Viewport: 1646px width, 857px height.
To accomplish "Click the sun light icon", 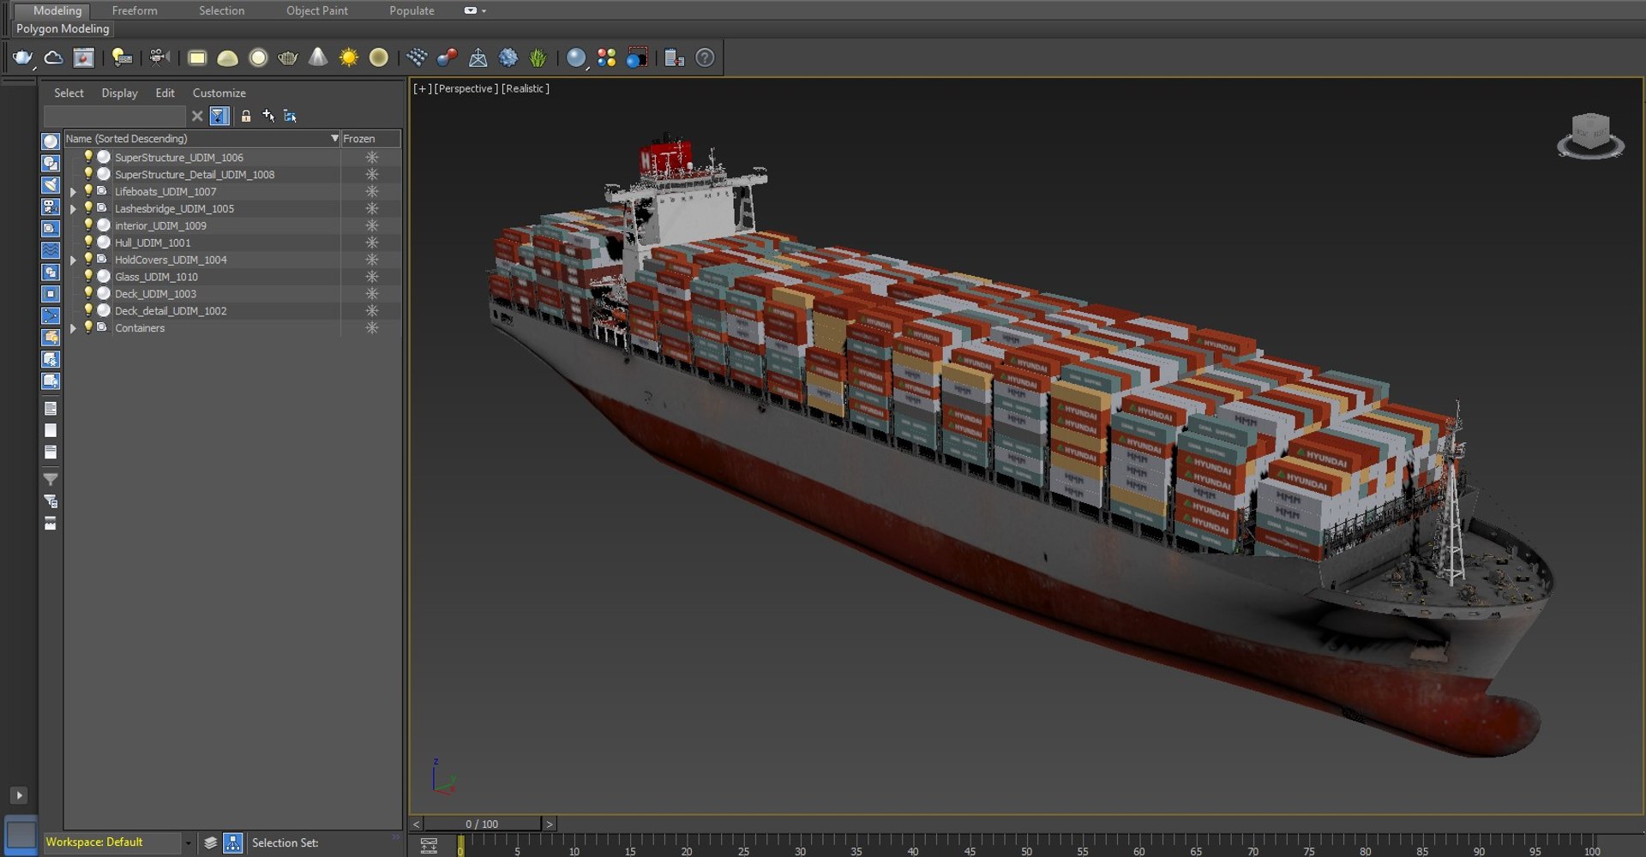I will click(x=348, y=57).
